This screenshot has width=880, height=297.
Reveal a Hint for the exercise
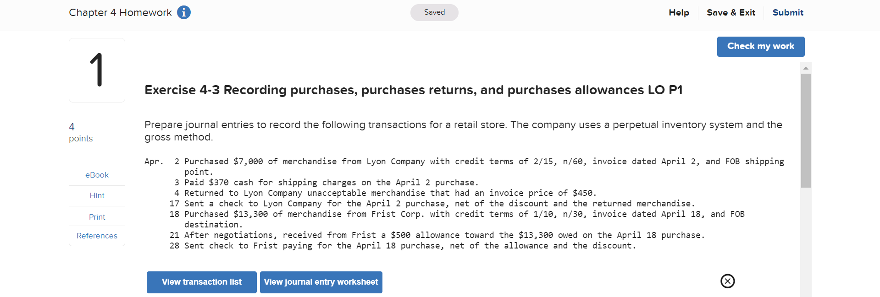[97, 195]
